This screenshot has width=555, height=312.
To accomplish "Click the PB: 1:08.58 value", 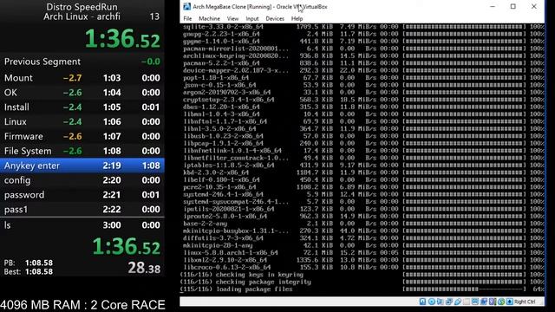I will 38,263.
